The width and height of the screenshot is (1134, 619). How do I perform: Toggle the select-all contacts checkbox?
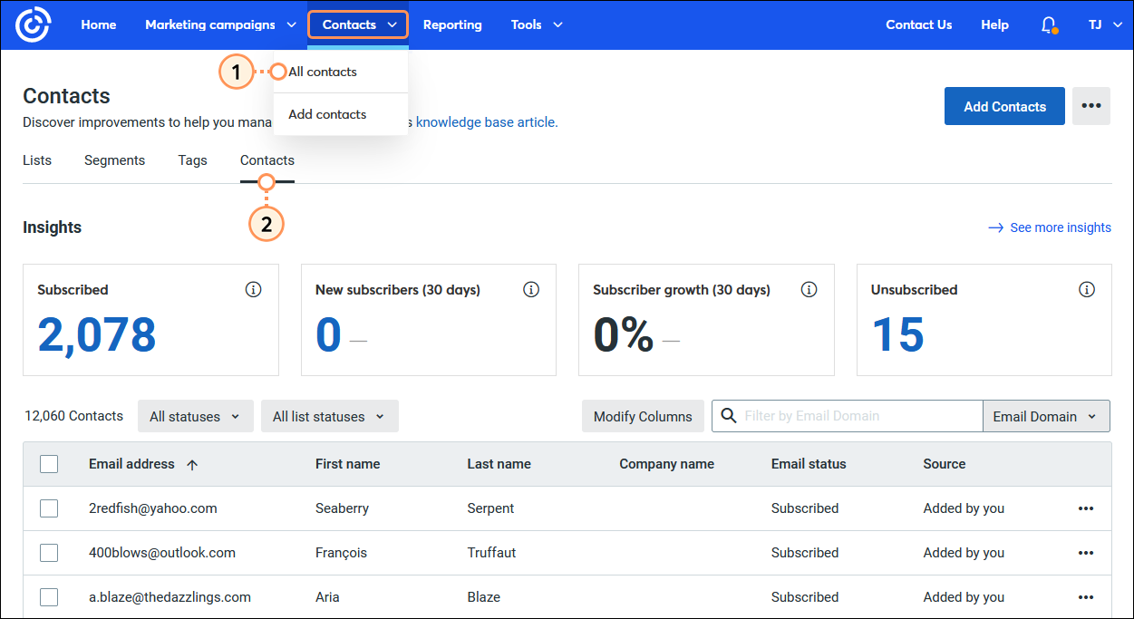(x=49, y=464)
